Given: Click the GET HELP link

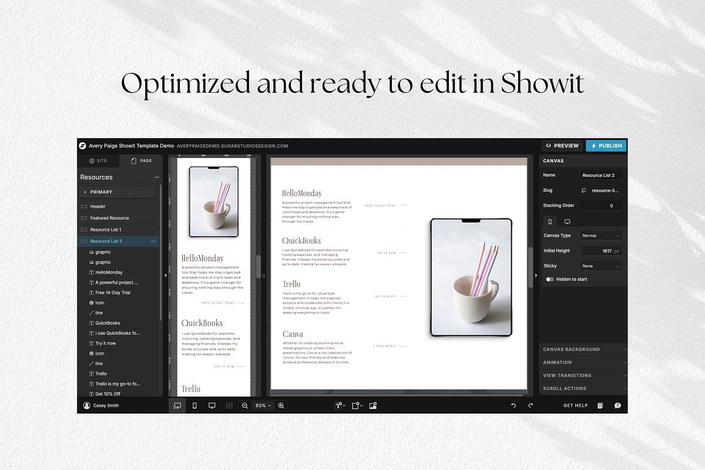Looking at the screenshot, I should click(x=576, y=405).
